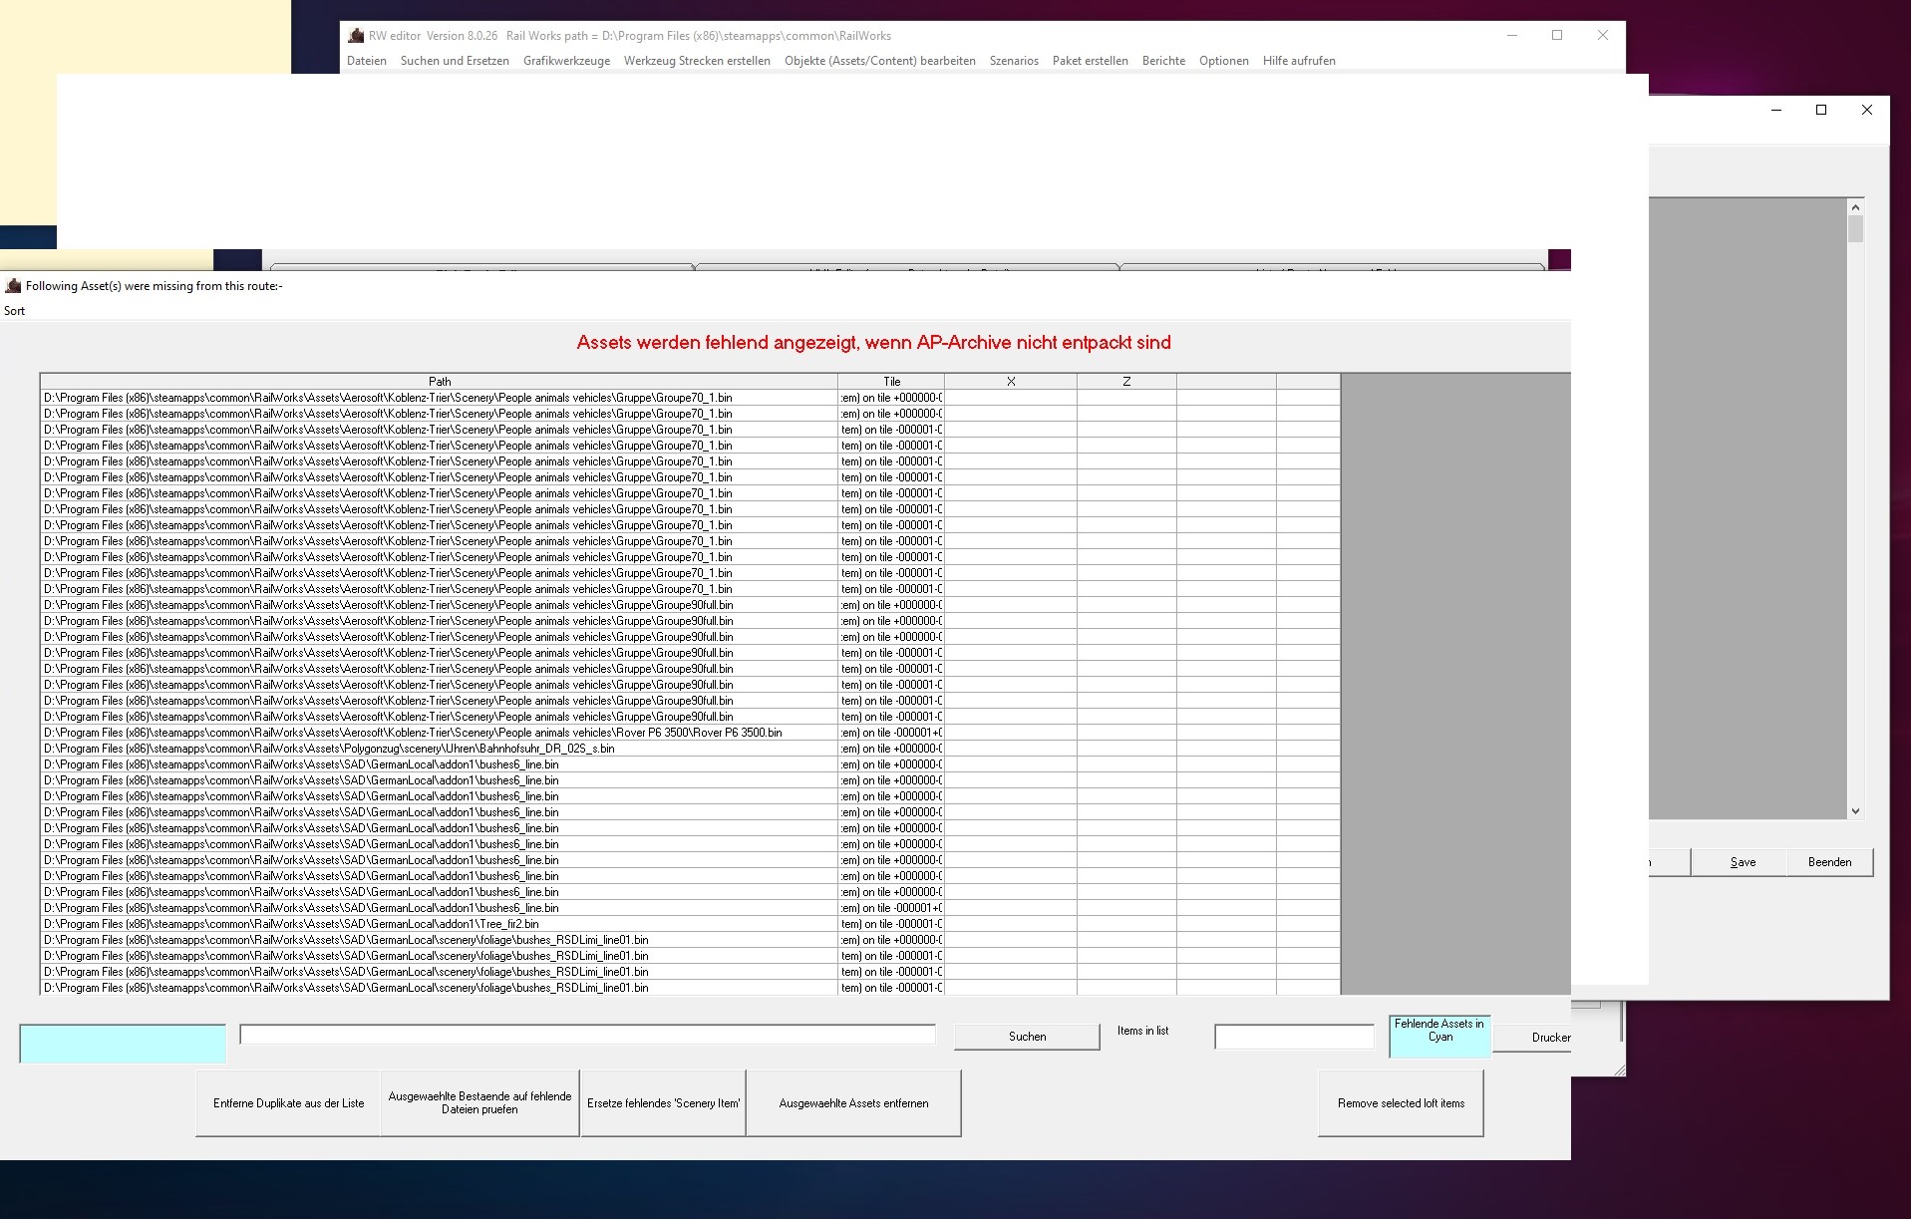The image size is (1911, 1219).
Task: Click the Fehlende Assets in Cyan swatch
Action: 1439,1037
